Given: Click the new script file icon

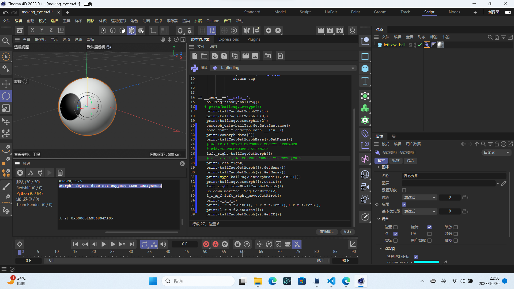Looking at the screenshot, I should (195, 56).
